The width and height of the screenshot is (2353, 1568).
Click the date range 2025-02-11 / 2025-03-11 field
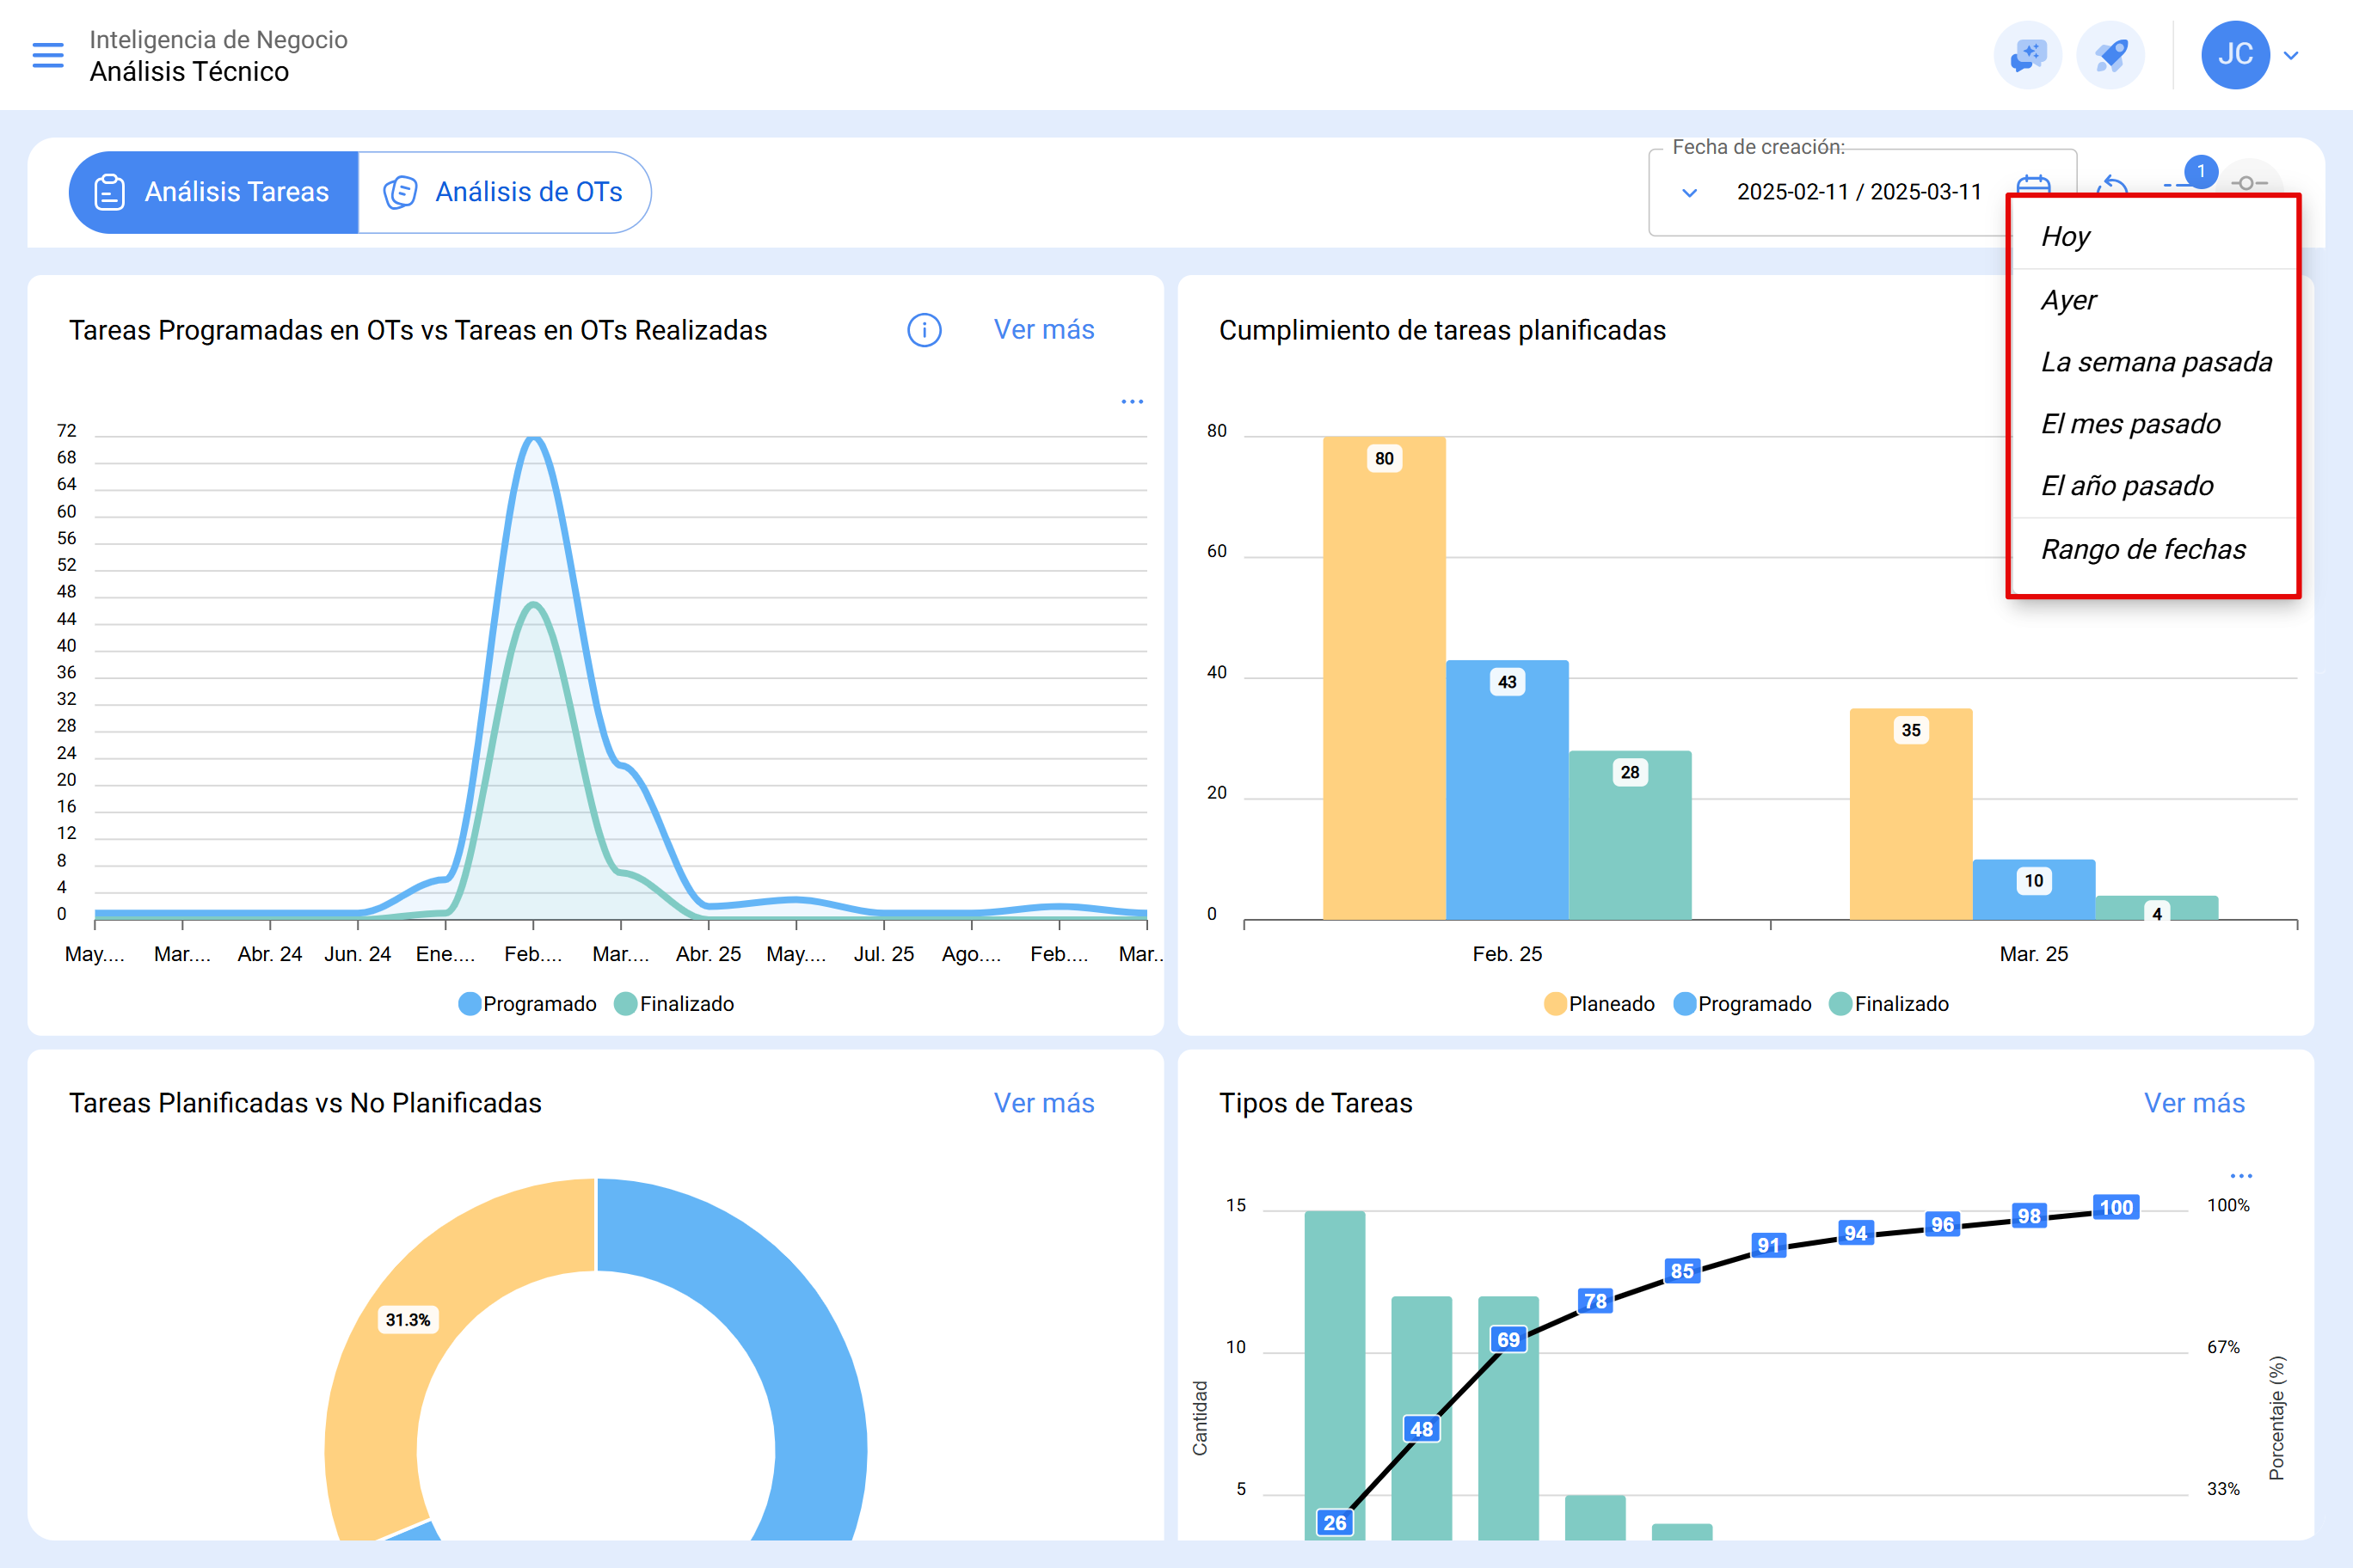pos(1858,192)
